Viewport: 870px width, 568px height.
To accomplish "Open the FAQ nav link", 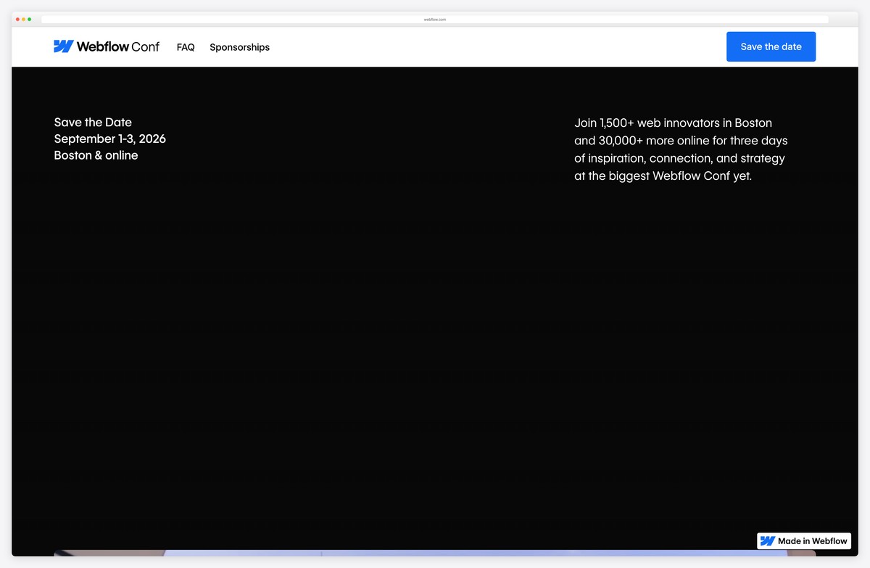I will pyautogui.click(x=186, y=47).
